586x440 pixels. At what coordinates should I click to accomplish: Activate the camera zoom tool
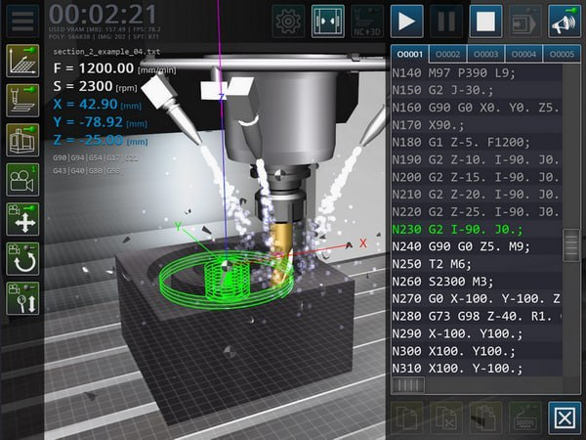[x=22, y=298]
